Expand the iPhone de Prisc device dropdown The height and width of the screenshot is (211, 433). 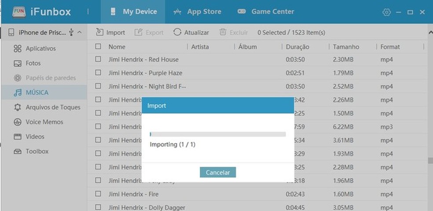coord(80,32)
